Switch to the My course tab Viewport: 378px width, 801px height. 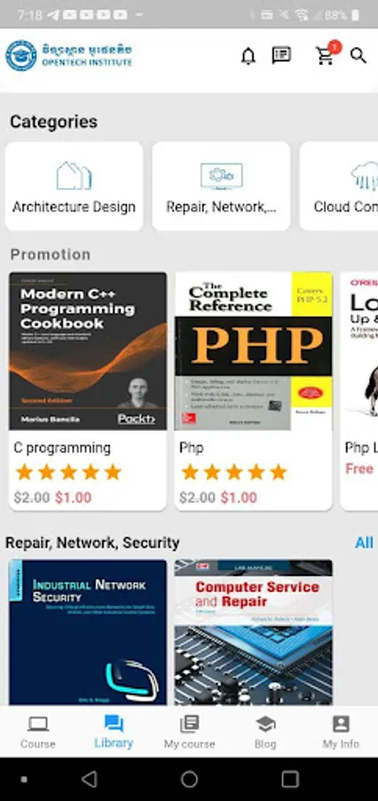tap(189, 732)
